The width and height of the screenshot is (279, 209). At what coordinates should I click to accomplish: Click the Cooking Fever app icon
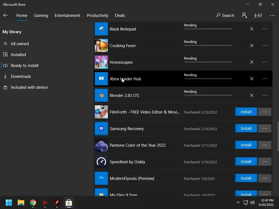click(x=101, y=45)
